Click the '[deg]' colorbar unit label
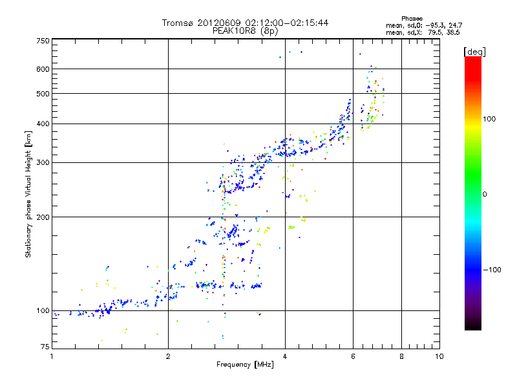 point(474,52)
